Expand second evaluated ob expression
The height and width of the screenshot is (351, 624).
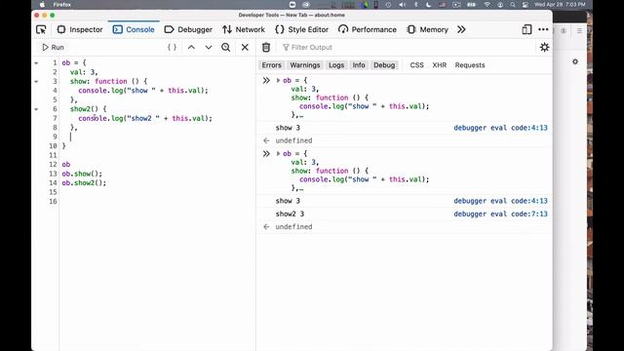[x=278, y=154]
